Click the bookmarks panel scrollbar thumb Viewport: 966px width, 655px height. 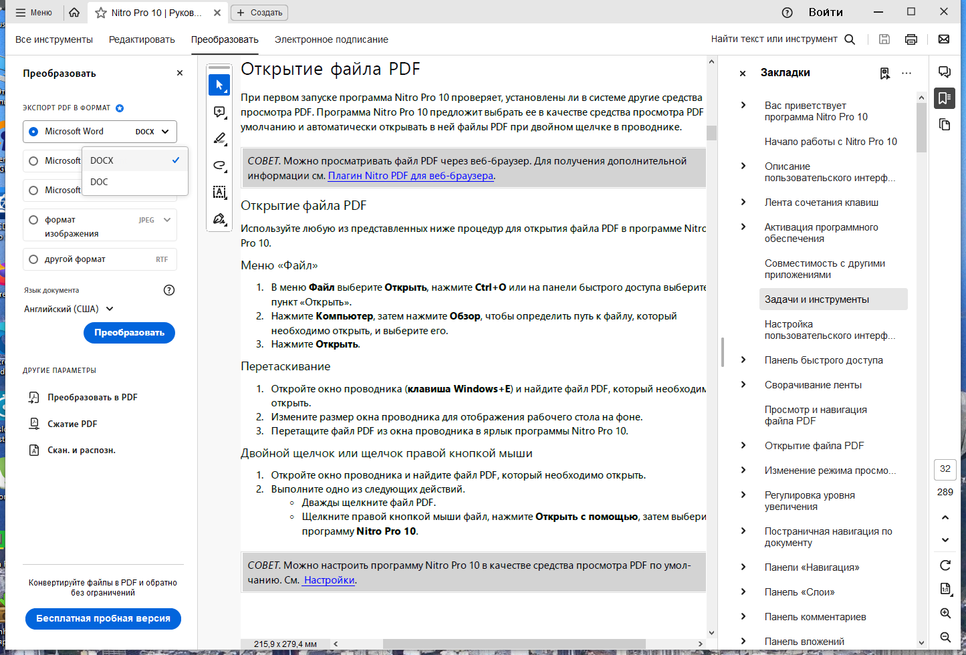[x=922, y=127]
